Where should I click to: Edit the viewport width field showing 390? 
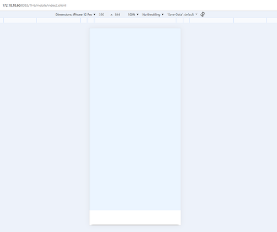(x=102, y=14)
